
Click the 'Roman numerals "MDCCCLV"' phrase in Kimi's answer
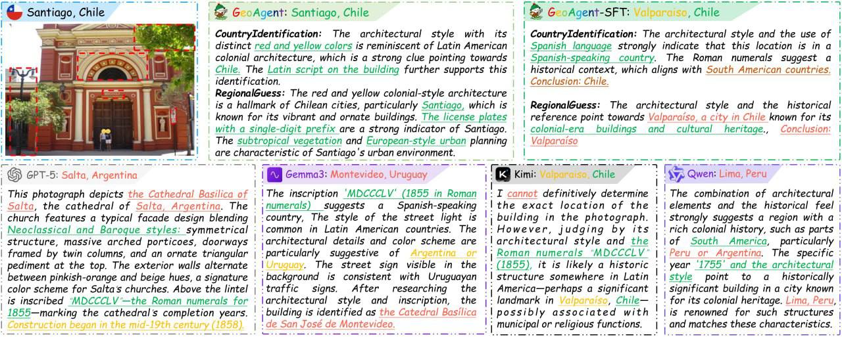click(x=573, y=253)
